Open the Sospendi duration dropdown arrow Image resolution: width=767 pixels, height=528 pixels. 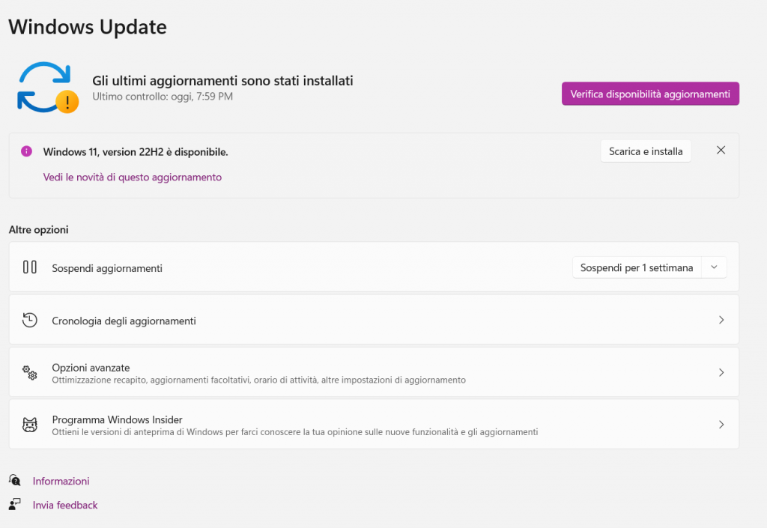(714, 267)
